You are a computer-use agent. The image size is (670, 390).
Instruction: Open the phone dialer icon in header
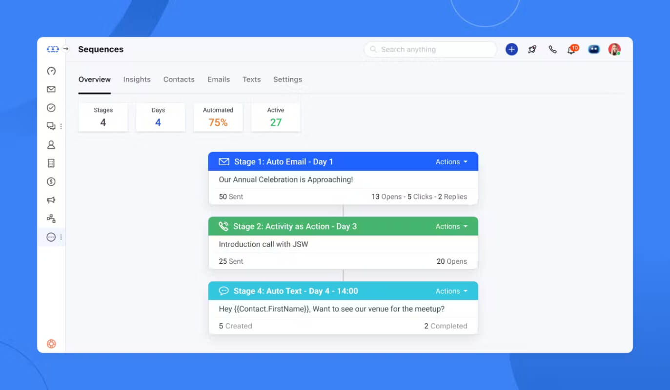click(552, 49)
